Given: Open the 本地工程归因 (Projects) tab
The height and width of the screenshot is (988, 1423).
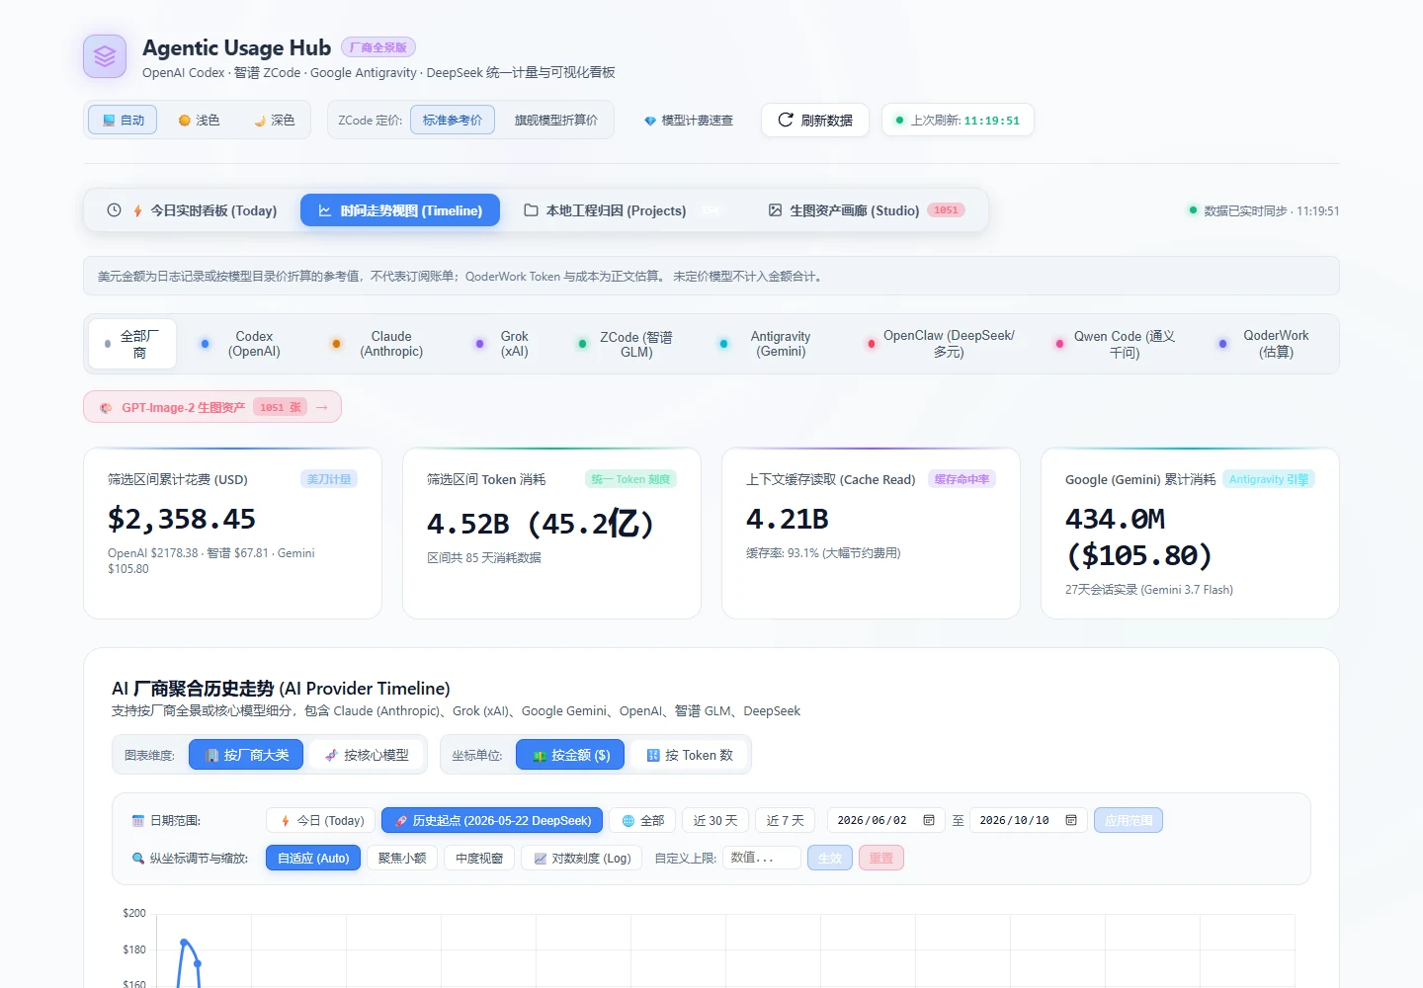Looking at the screenshot, I should (623, 210).
